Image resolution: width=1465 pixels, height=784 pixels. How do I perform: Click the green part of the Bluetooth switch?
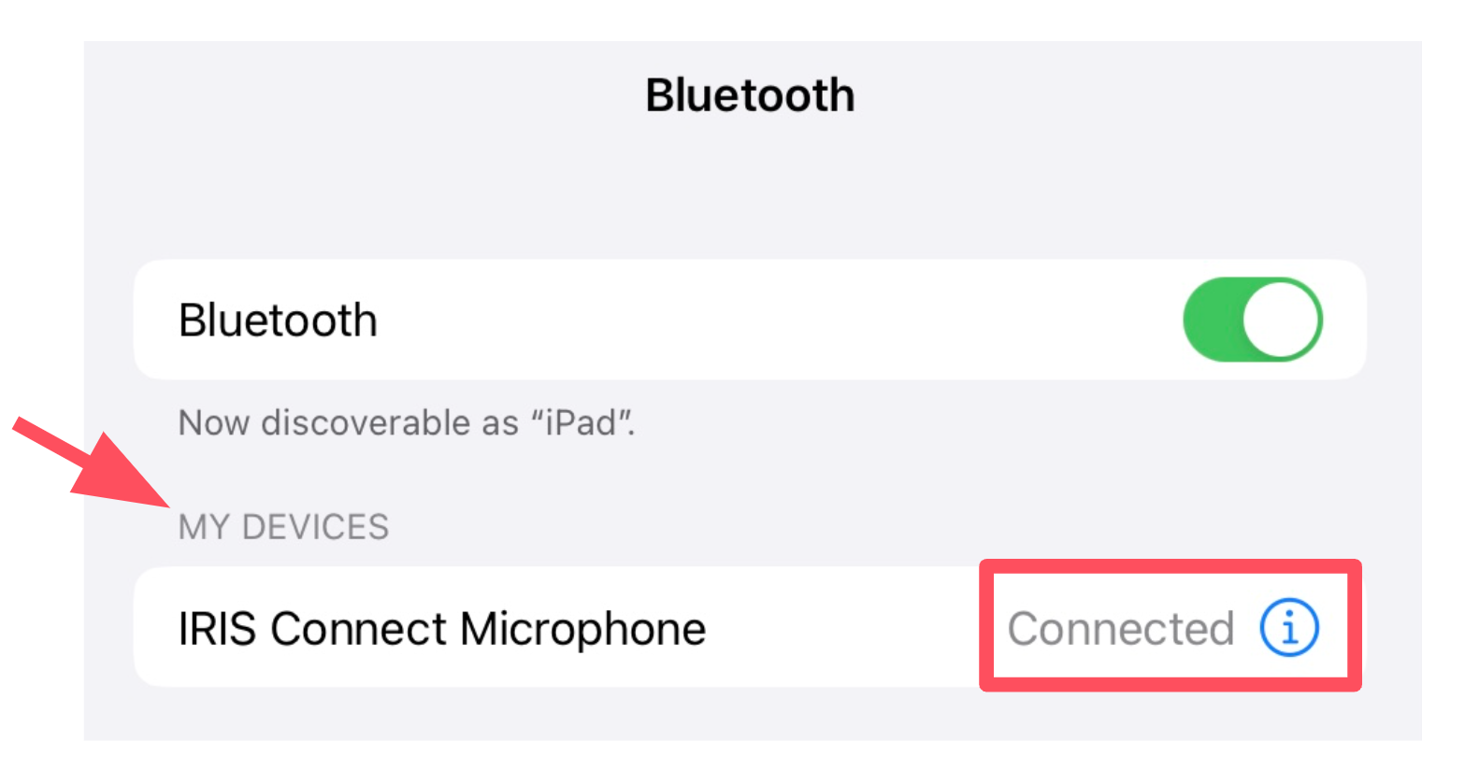click(1212, 320)
